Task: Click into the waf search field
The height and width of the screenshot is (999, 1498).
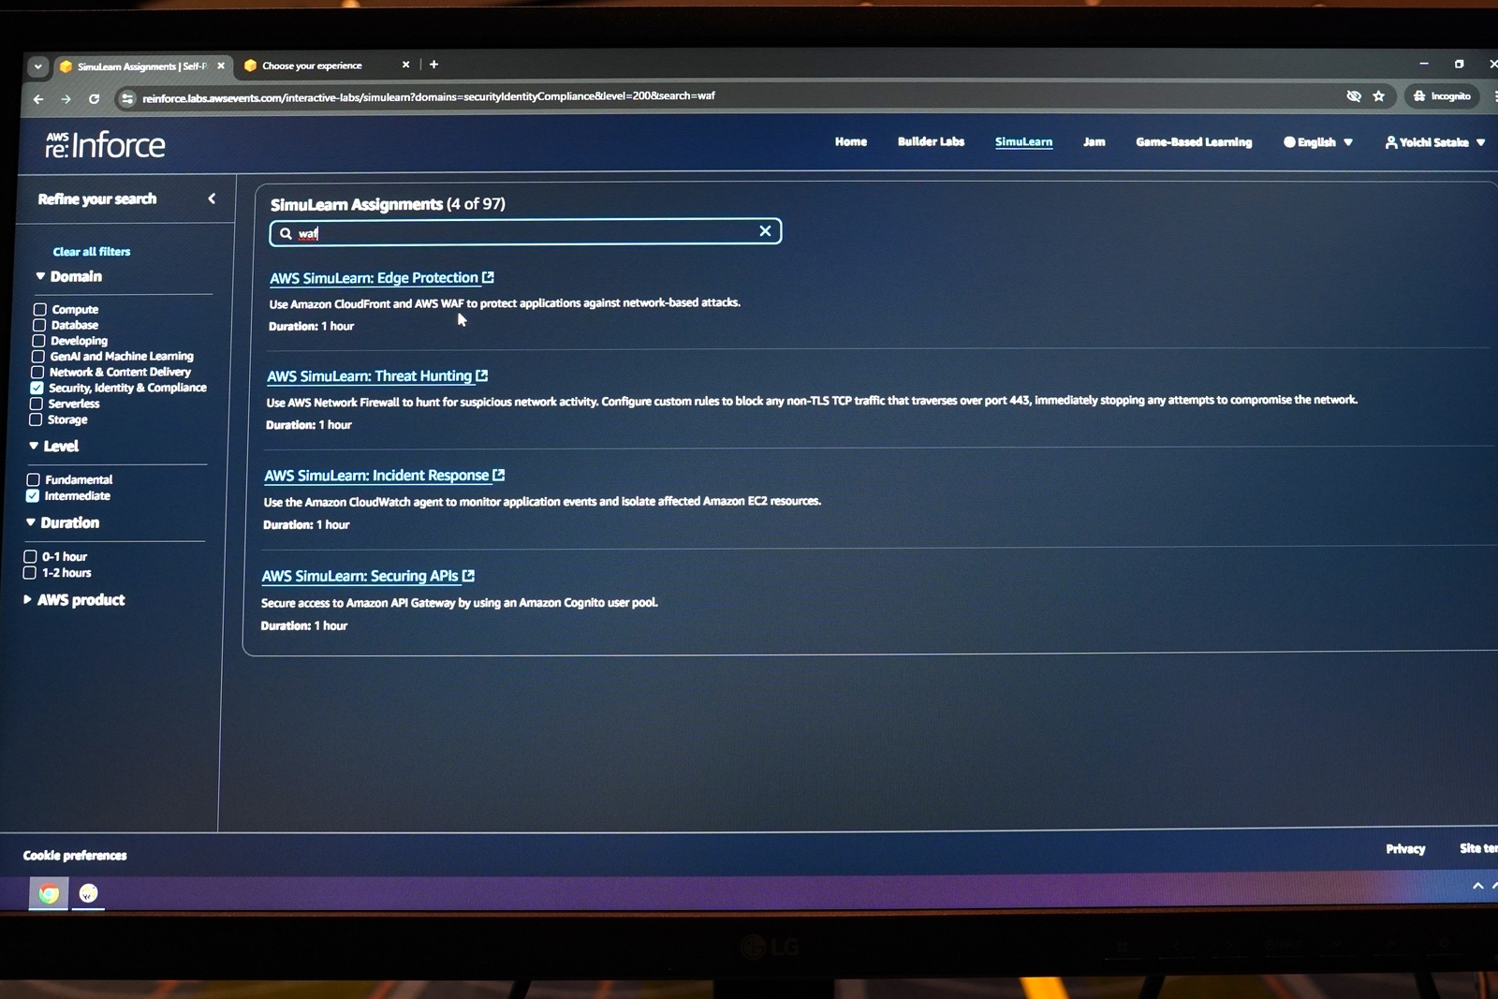Action: point(525,232)
